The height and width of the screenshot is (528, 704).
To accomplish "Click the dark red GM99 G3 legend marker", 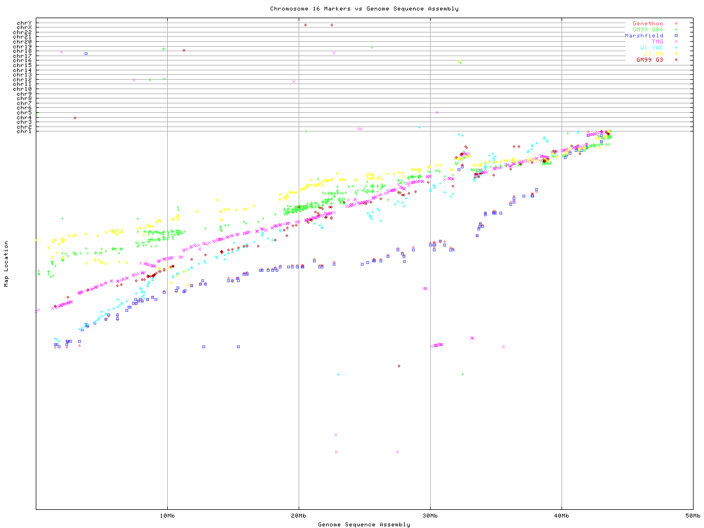I will coord(676,60).
